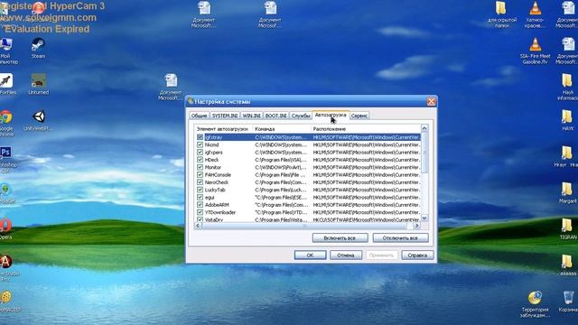Uncheck the hkcmd startup item
578x325 pixels.
200,144
